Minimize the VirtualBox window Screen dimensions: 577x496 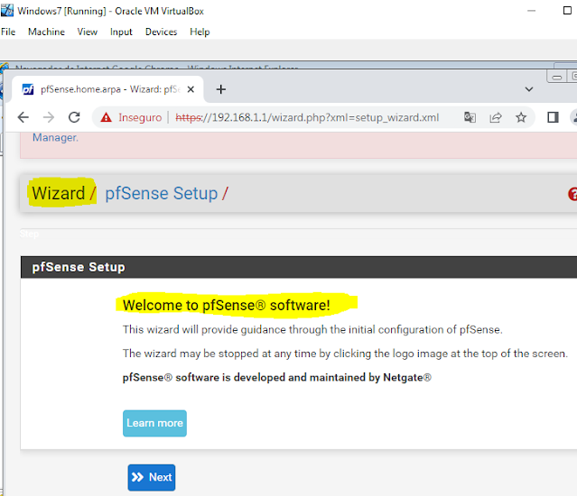(x=531, y=11)
